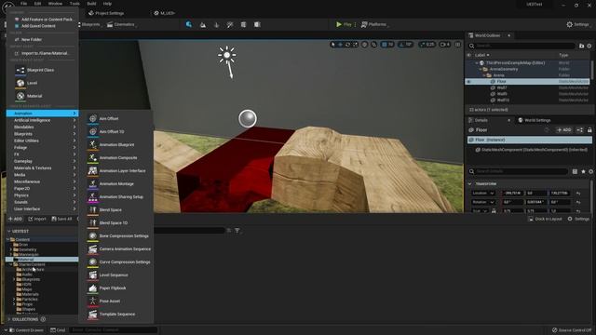Choose Animation Composite asset icon
Screen dimensions: 596x335
(92, 157)
